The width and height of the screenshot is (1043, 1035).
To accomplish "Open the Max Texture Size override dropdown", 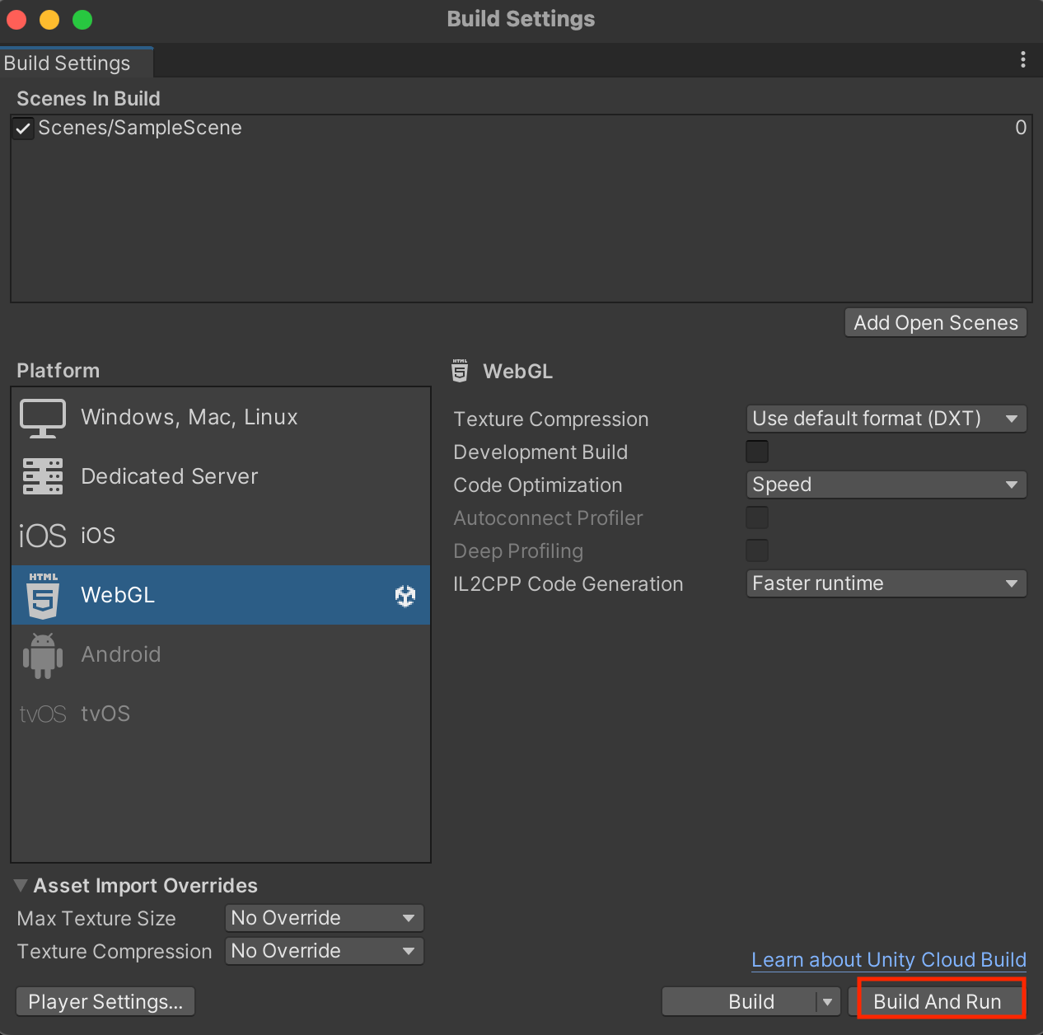I will tap(325, 918).
